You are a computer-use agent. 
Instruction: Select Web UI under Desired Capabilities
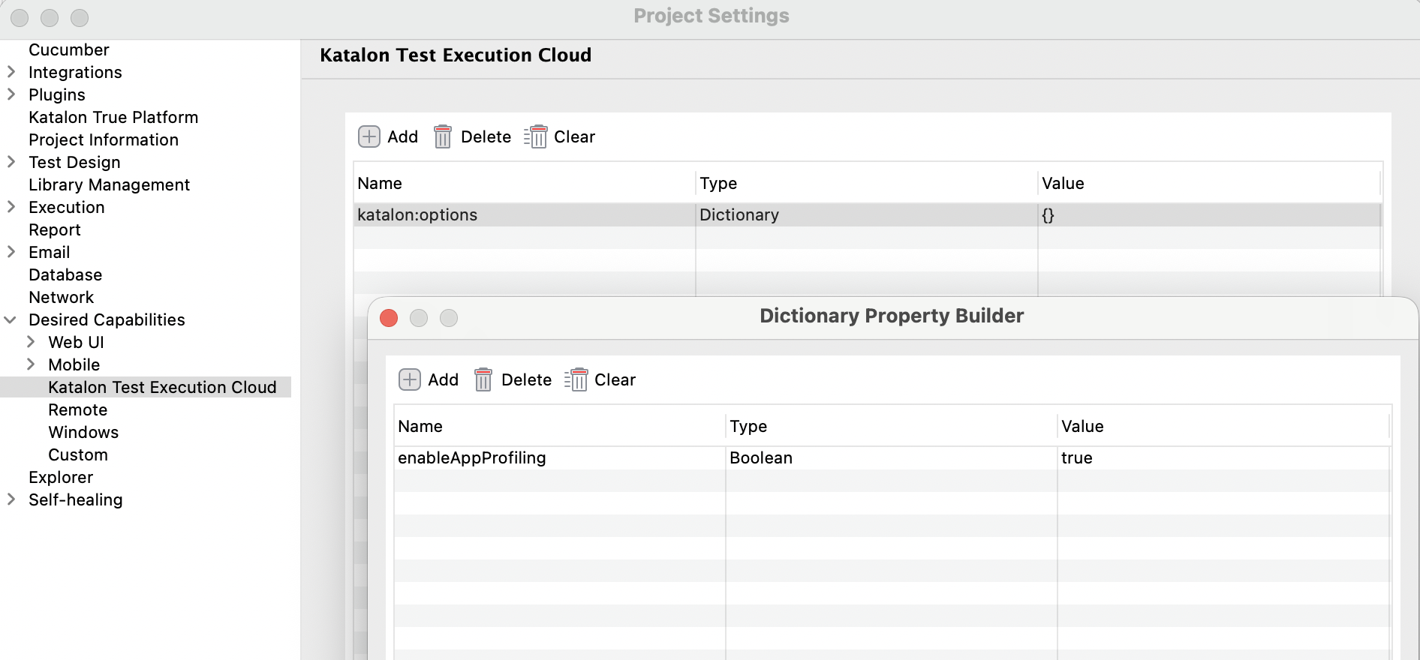pyautogui.click(x=76, y=342)
